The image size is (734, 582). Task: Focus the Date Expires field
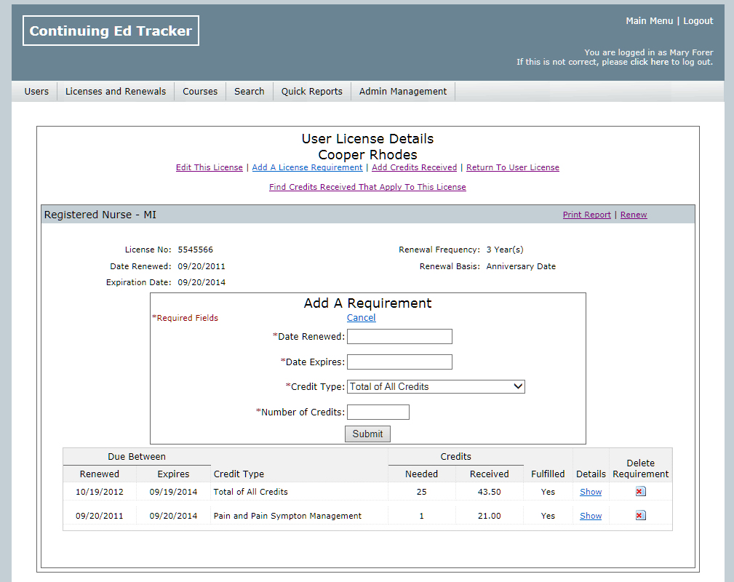399,362
